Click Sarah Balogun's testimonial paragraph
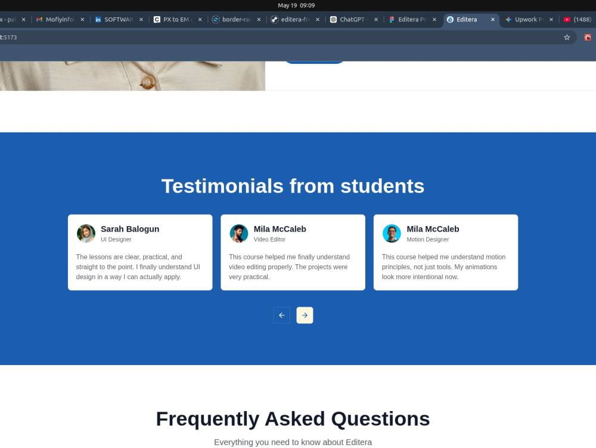The height and width of the screenshot is (448, 596). (x=138, y=267)
